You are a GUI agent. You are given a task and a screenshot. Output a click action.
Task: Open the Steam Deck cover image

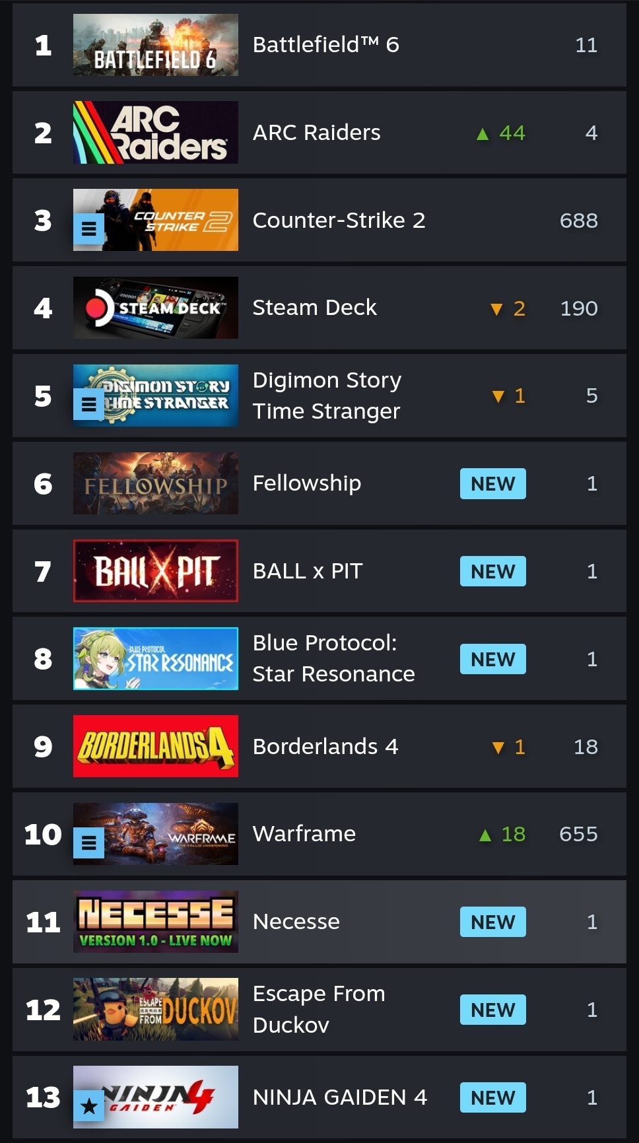point(156,308)
